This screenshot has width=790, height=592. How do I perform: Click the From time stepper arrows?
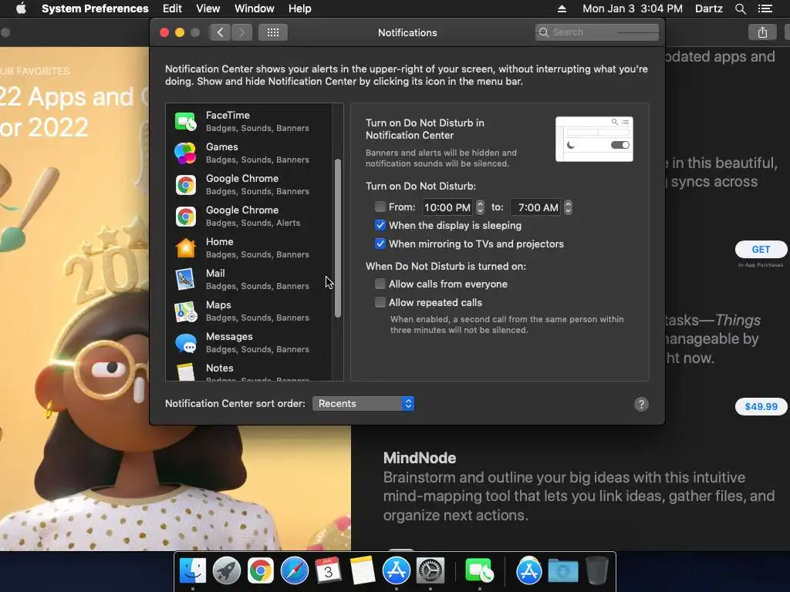[480, 207]
